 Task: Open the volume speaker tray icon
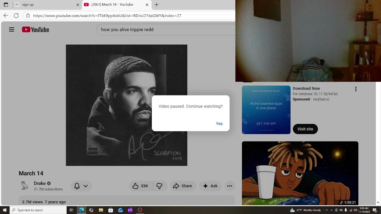coord(355,210)
